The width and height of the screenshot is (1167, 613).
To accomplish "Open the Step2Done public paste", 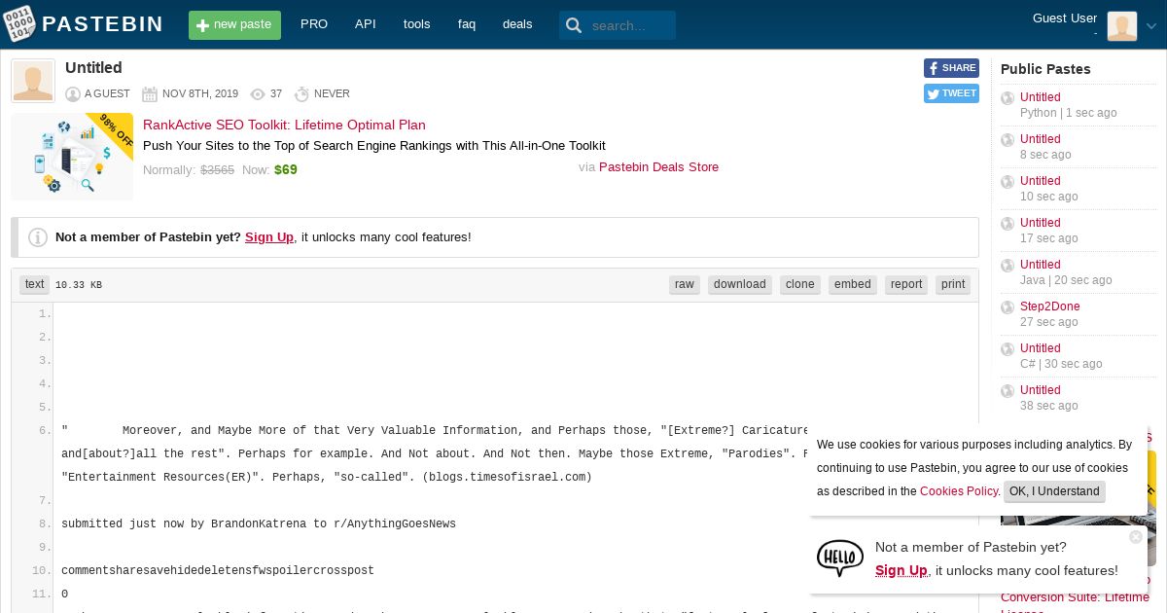I will (1049, 306).
